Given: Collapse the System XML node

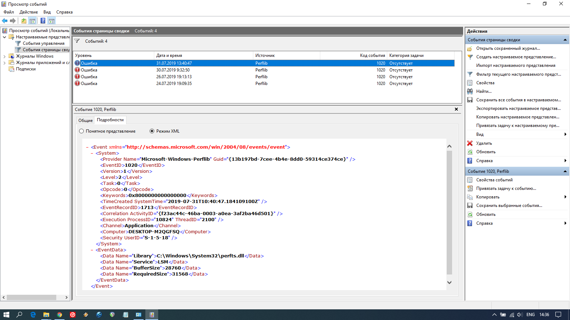Looking at the screenshot, I should pos(92,153).
